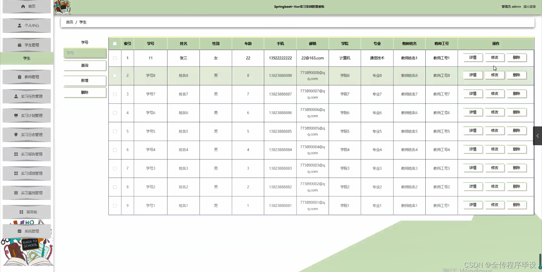
Task: Click the grid icon for 实习成绩管理
Action: pyautogui.click(x=16, y=173)
